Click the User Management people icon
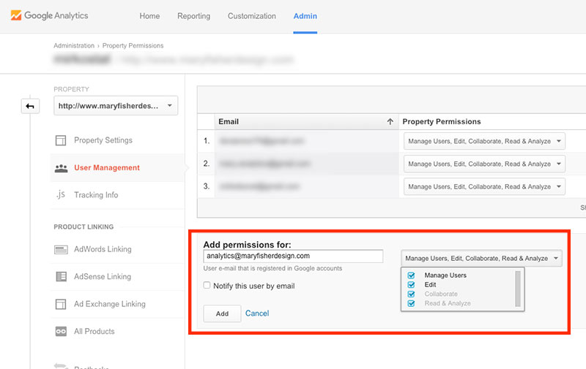The image size is (586, 369). pos(61,168)
